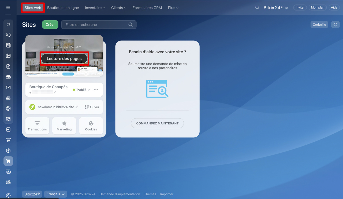Expand the Clients menu
Image resolution: width=343 pixels, height=199 pixels.
pyautogui.click(x=119, y=8)
